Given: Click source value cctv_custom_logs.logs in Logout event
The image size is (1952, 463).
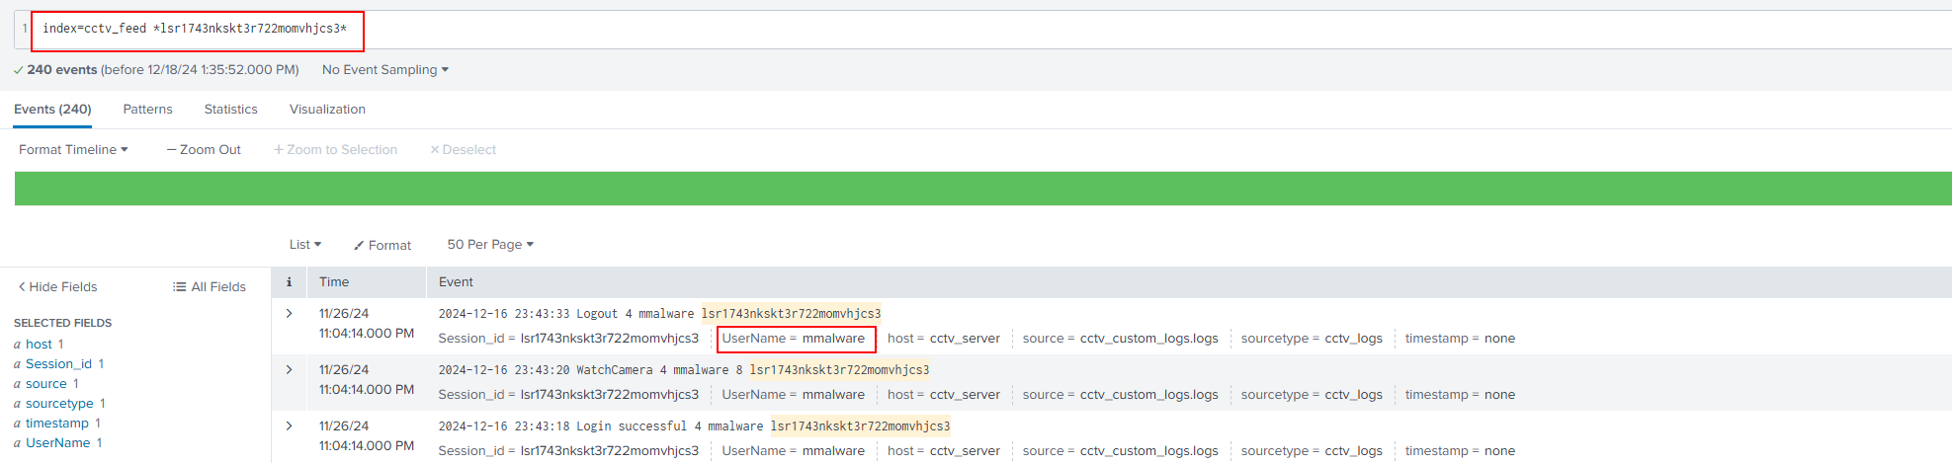Looking at the screenshot, I should [x=1149, y=339].
